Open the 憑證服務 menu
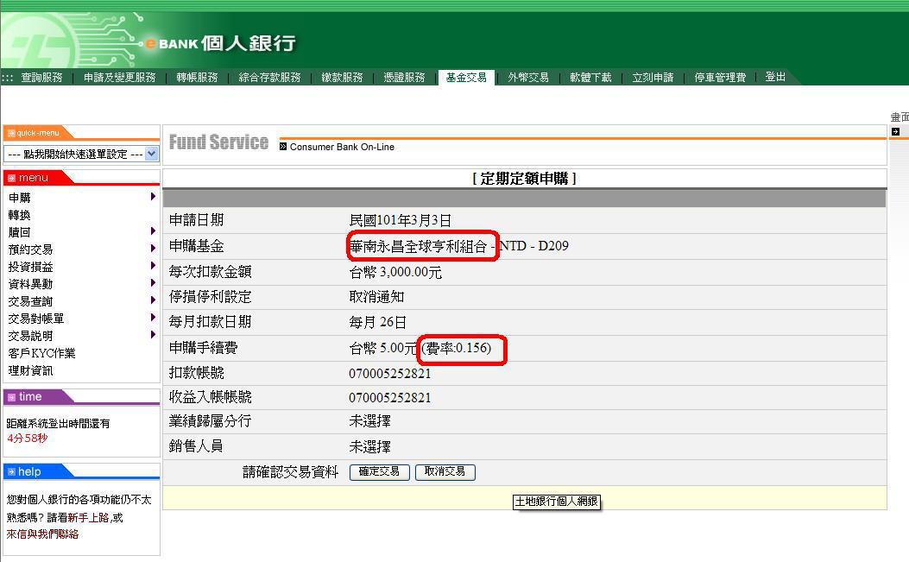 click(404, 77)
